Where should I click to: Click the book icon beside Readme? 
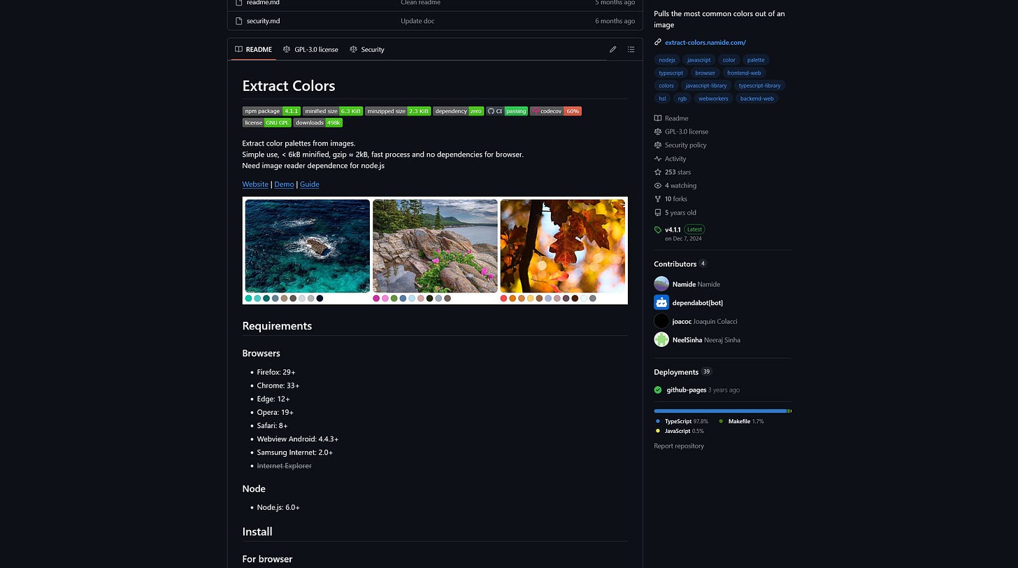pos(658,118)
